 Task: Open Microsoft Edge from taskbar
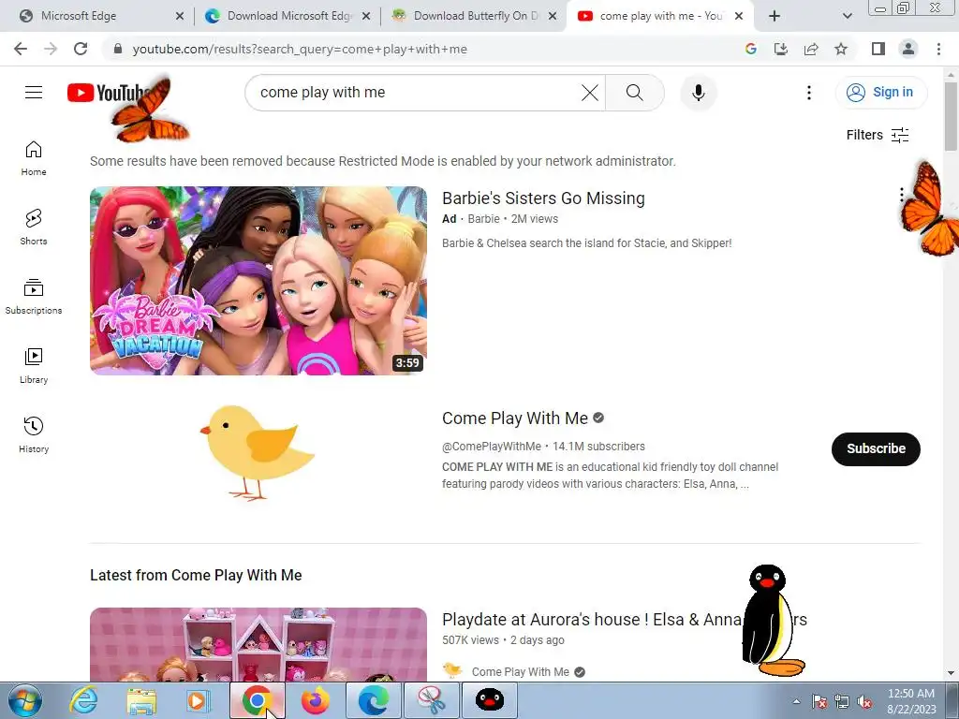pyautogui.click(x=373, y=700)
